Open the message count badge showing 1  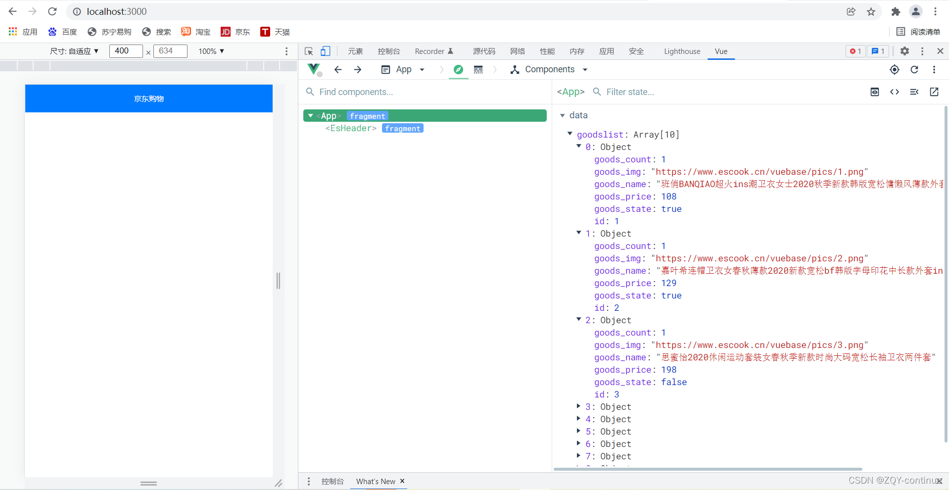(x=878, y=51)
